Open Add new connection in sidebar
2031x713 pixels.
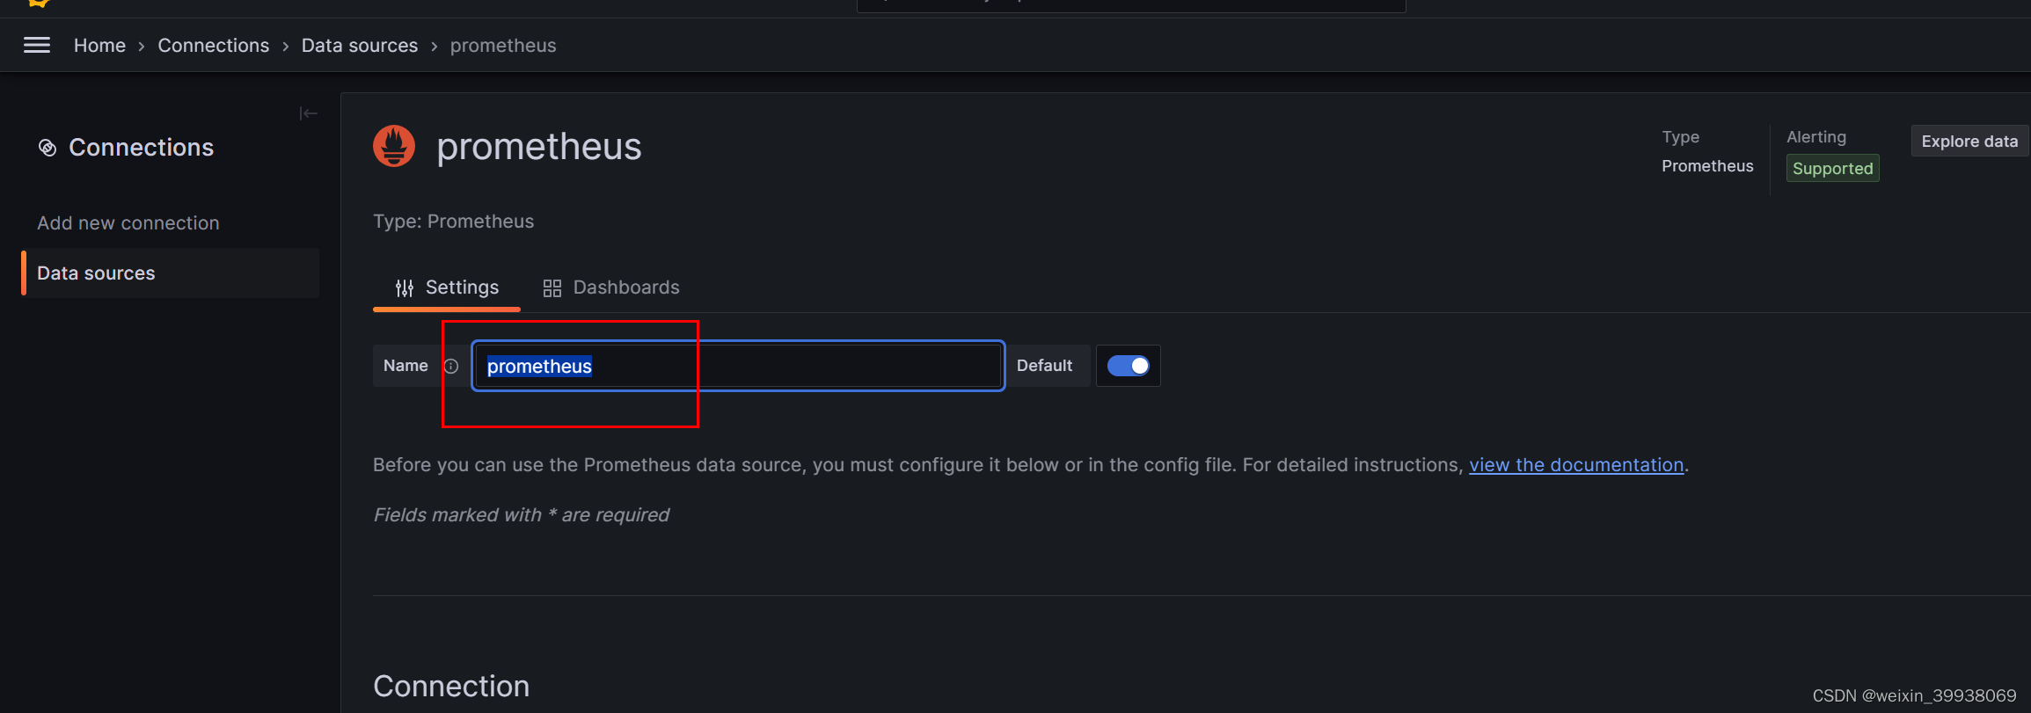tap(128, 223)
